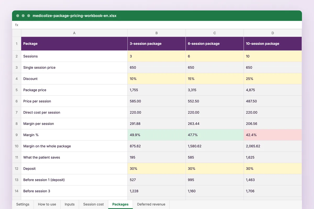Select row 14 header number
This screenshot has height=209, width=314.
point(16,191)
